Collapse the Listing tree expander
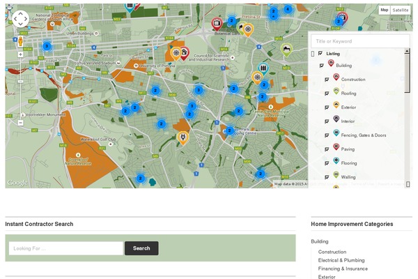The height and width of the screenshot is (279, 418). point(313,54)
